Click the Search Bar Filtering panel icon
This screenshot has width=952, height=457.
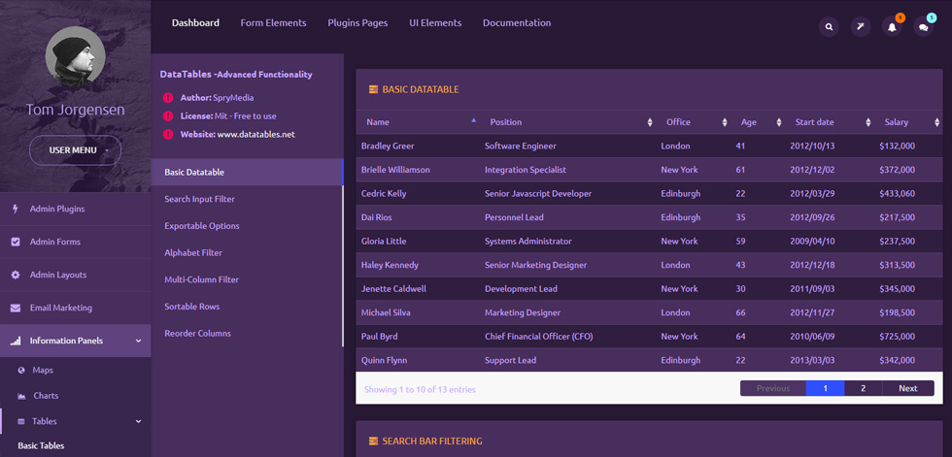click(x=373, y=441)
